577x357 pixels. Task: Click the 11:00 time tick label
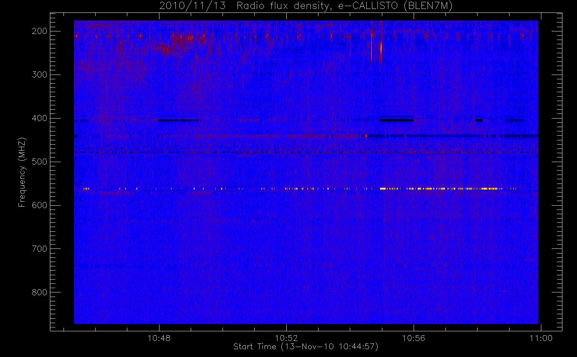tap(541, 338)
